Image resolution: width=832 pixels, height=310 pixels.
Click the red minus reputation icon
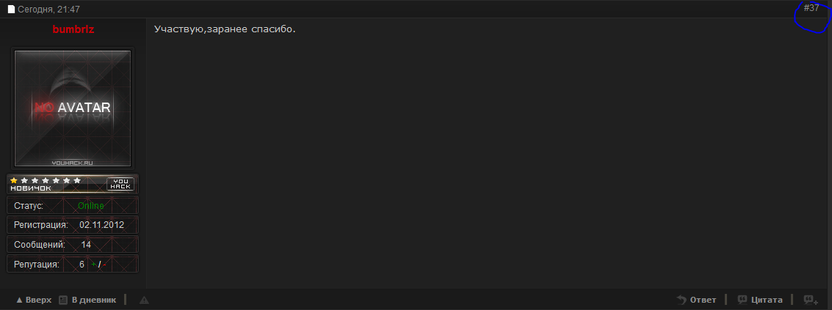[x=104, y=264]
